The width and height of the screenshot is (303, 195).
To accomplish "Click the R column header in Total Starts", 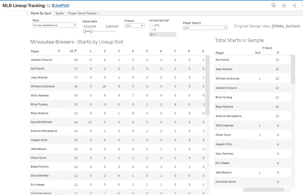I will (x=278, y=53).
